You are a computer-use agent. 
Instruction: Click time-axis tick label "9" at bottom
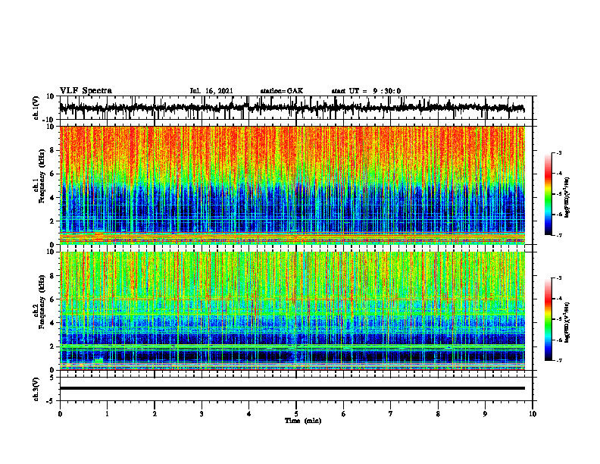(x=485, y=414)
